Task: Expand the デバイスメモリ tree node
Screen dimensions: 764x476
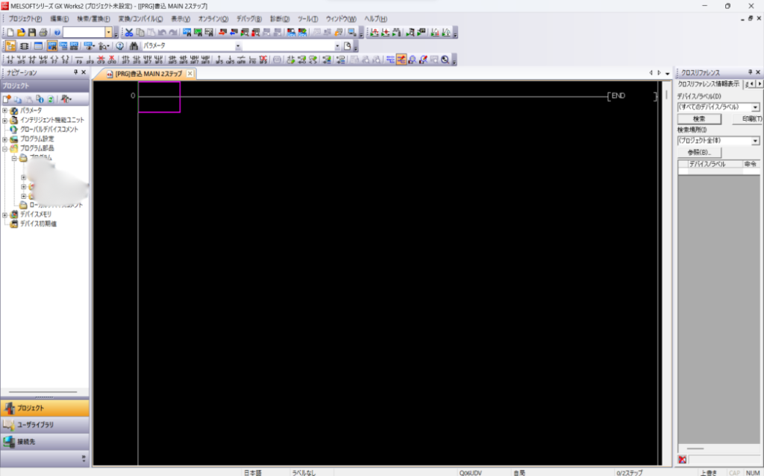Action: pyautogui.click(x=5, y=215)
